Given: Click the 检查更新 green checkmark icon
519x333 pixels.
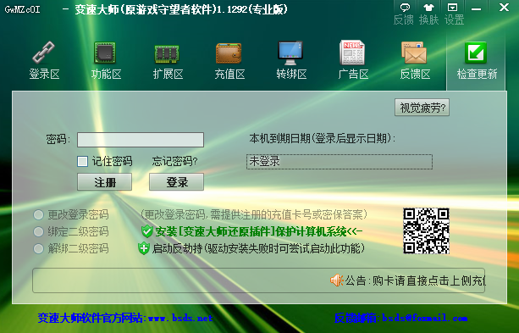Looking at the screenshot, I should pyautogui.click(x=476, y=53).
